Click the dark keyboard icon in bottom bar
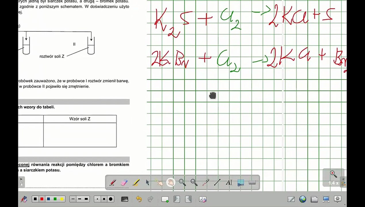 125,199
